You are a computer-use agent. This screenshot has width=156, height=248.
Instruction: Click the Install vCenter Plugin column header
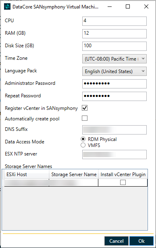pyautogui.click(x=123, y=174)
